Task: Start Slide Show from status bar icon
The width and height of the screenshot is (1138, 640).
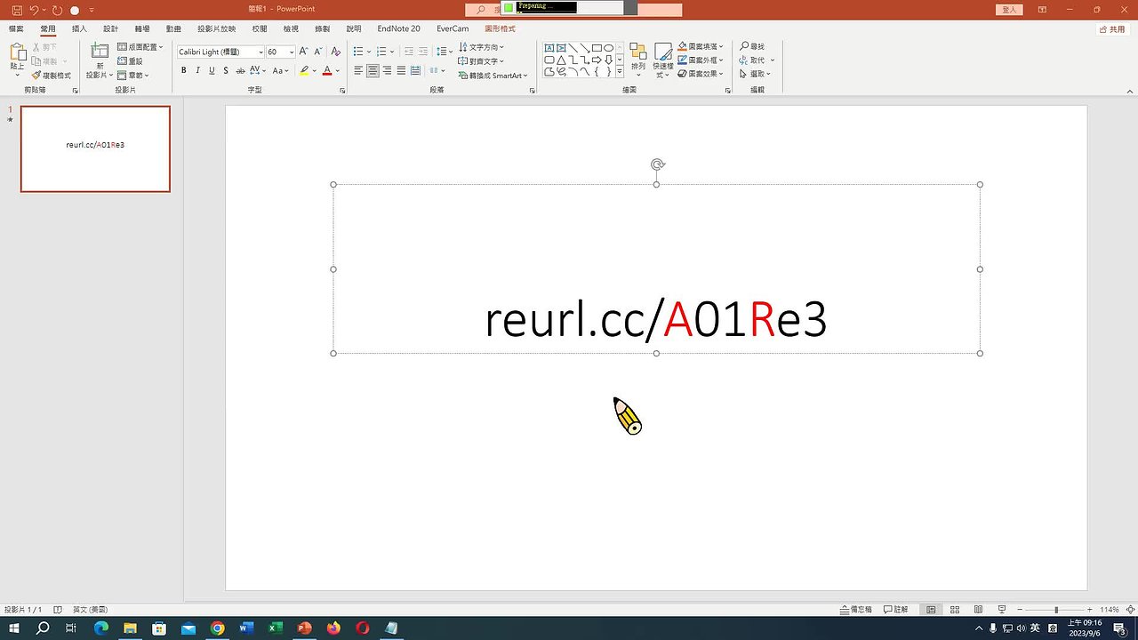Action: (1002, 610)
